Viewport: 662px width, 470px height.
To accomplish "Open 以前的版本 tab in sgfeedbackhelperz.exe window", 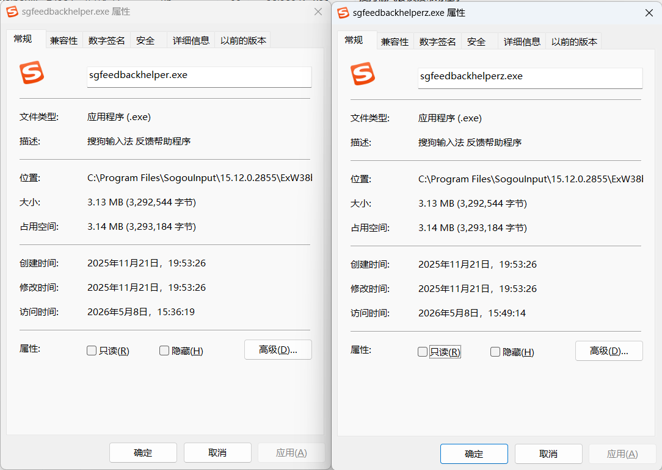I will pyautogui.click(x=574, y=41).
